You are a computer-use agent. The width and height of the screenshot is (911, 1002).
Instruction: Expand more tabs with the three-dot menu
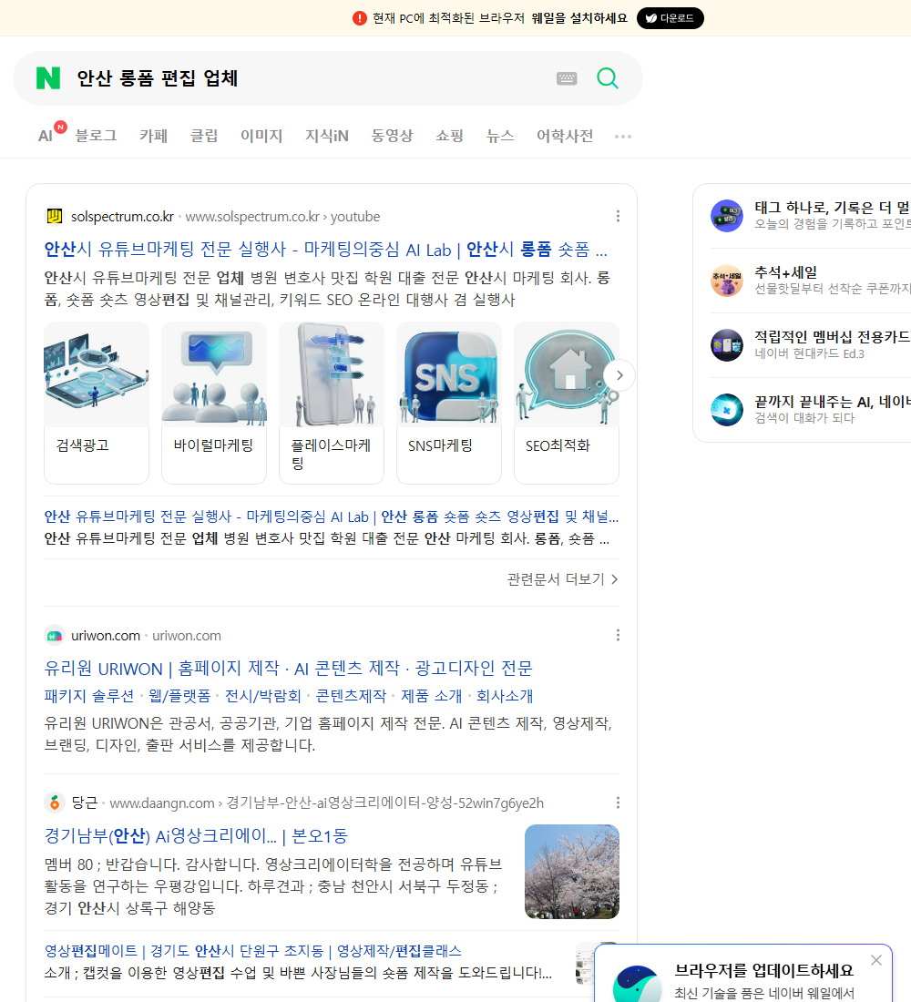(623, 136)
